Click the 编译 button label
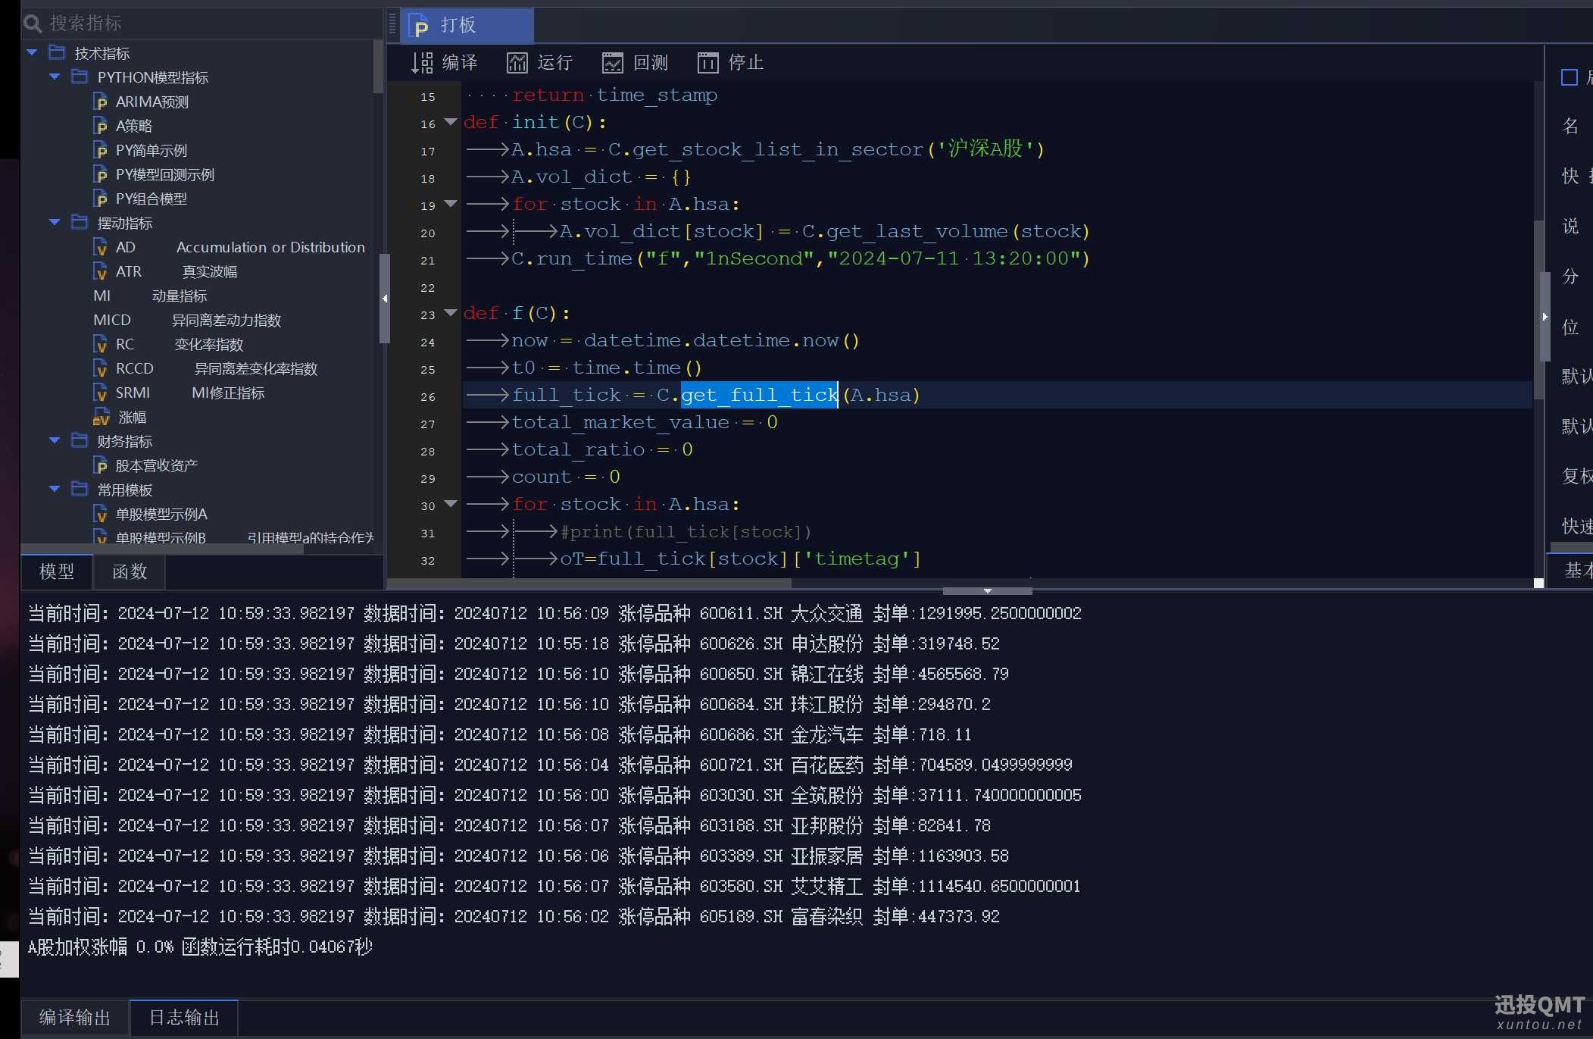This screenshot has width=1593, height=1039. 460,62
